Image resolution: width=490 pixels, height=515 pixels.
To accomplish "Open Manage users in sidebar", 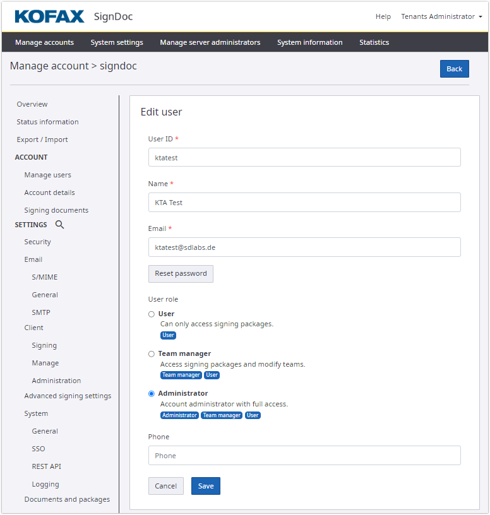I will click(48, 175).
